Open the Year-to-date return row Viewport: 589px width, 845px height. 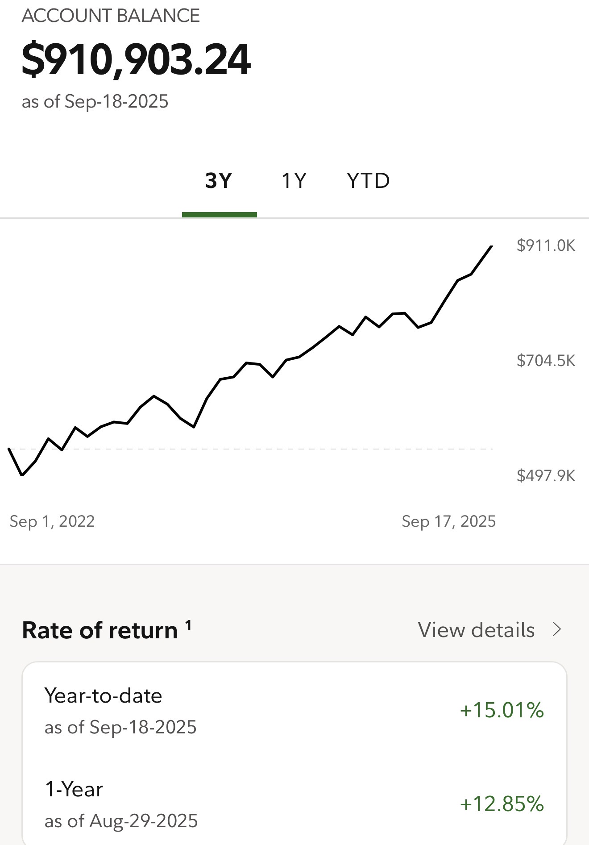click(294, 711)
